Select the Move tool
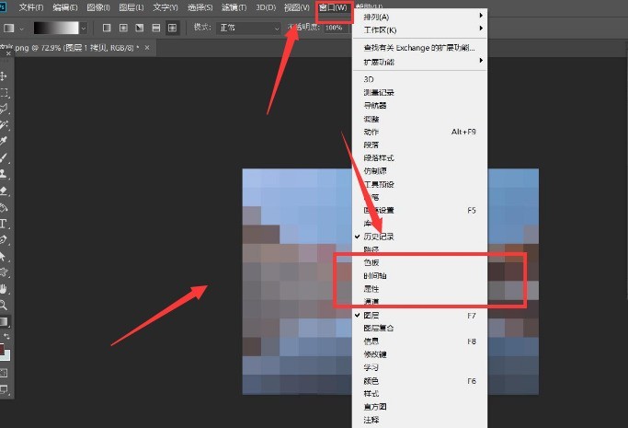The image size is (628, 428). (x=4, y=76)
